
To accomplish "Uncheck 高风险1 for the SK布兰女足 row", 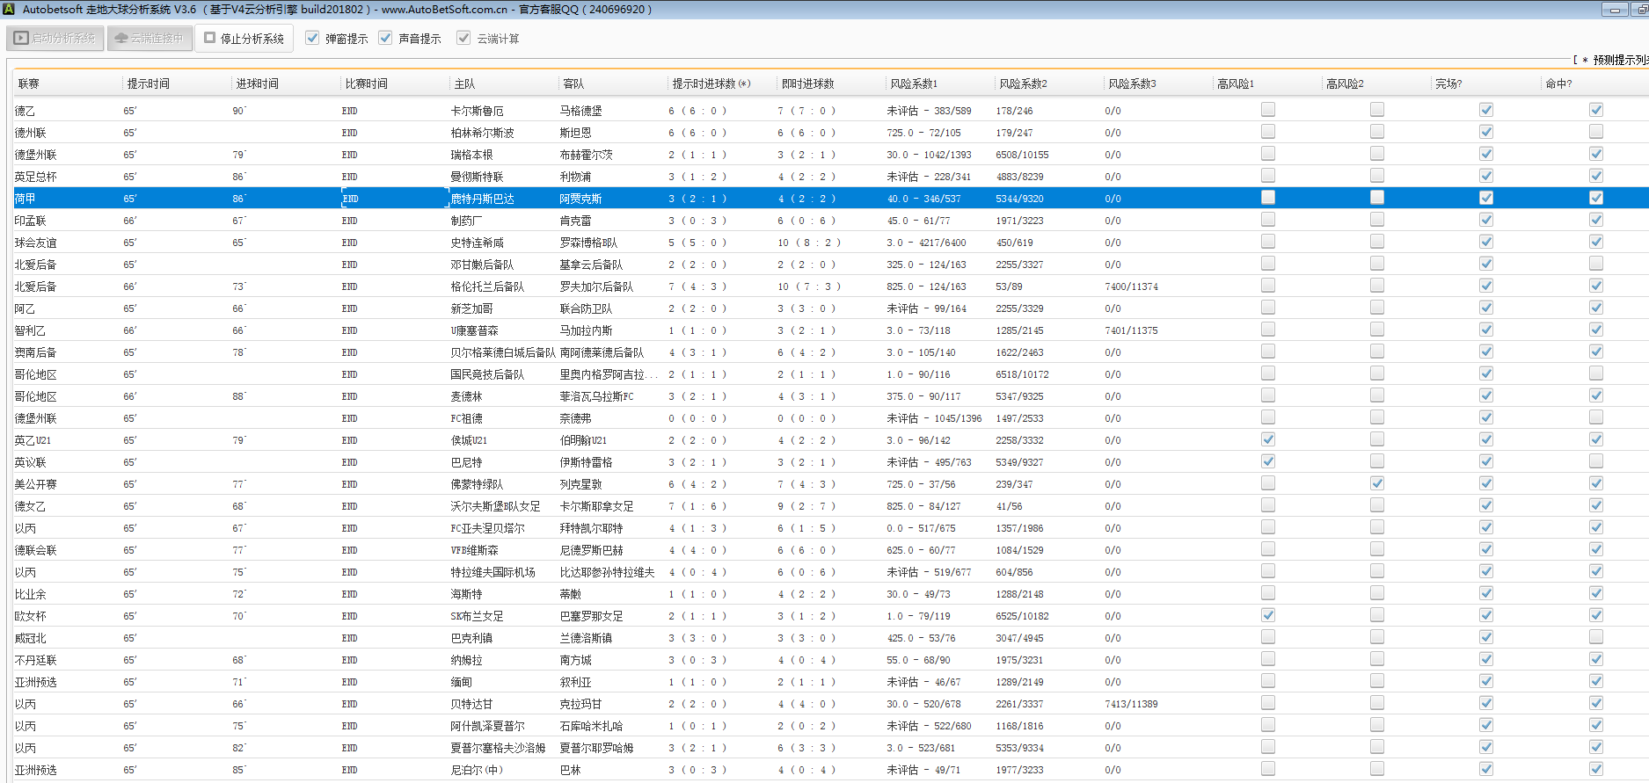I will pyautogui.click(x=1267, y=615).
